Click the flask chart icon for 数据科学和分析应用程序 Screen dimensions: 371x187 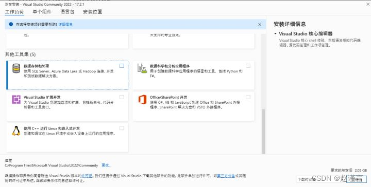[x=142, y=68]
